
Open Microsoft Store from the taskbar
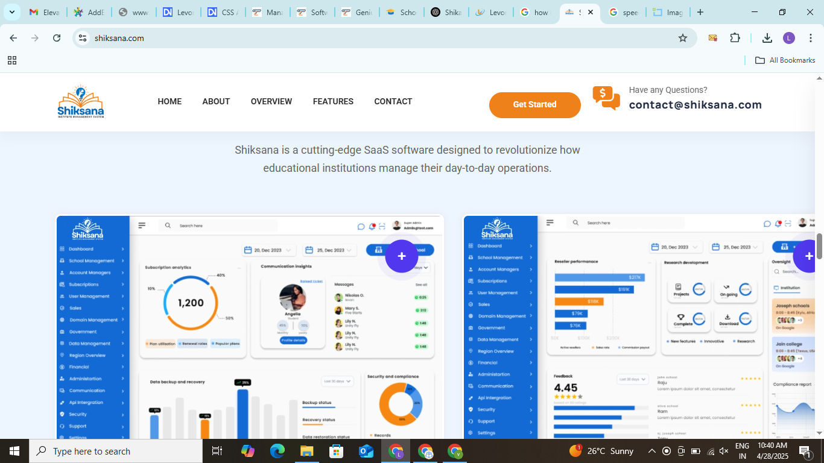(x=336, y=451)
